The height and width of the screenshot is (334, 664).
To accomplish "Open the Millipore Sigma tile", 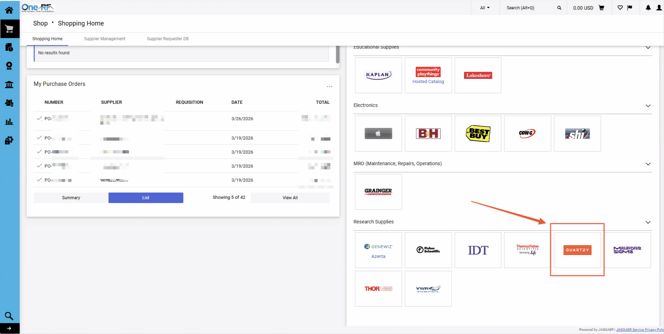I will 627,250.
